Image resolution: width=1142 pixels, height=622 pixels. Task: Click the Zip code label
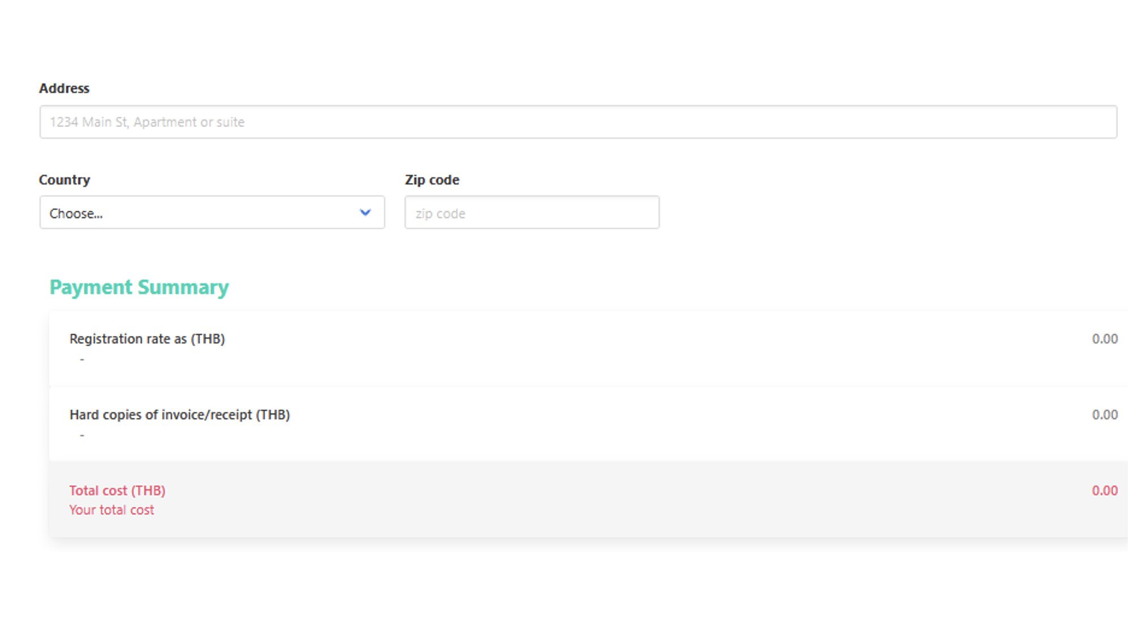[432, 180]
